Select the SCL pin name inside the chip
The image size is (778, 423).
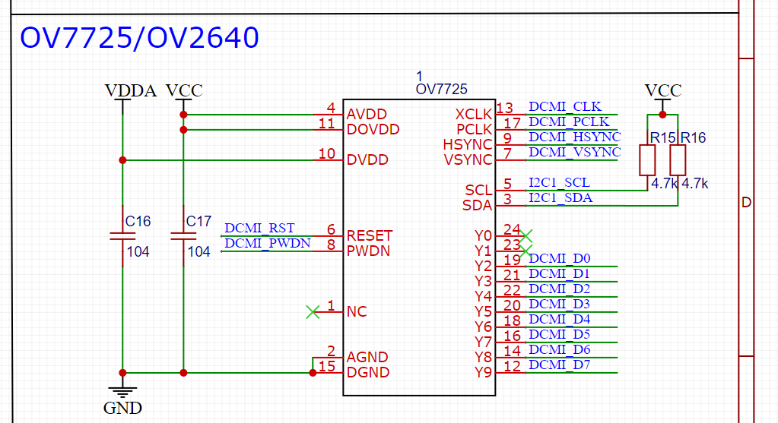point(478,190)
